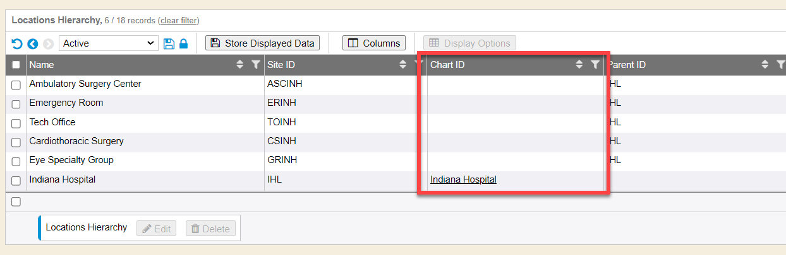Click the blue back arrow icon

tap(32, 43)
